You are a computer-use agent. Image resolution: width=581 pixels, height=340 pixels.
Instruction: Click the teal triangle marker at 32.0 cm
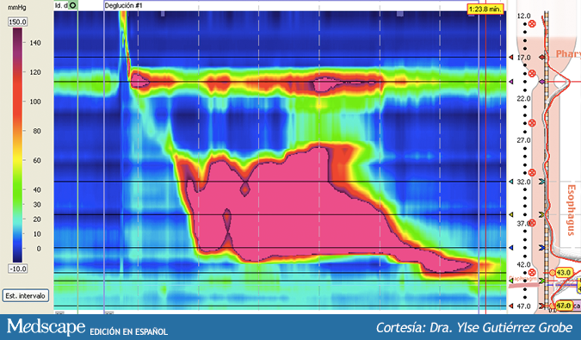pos(511,182)
